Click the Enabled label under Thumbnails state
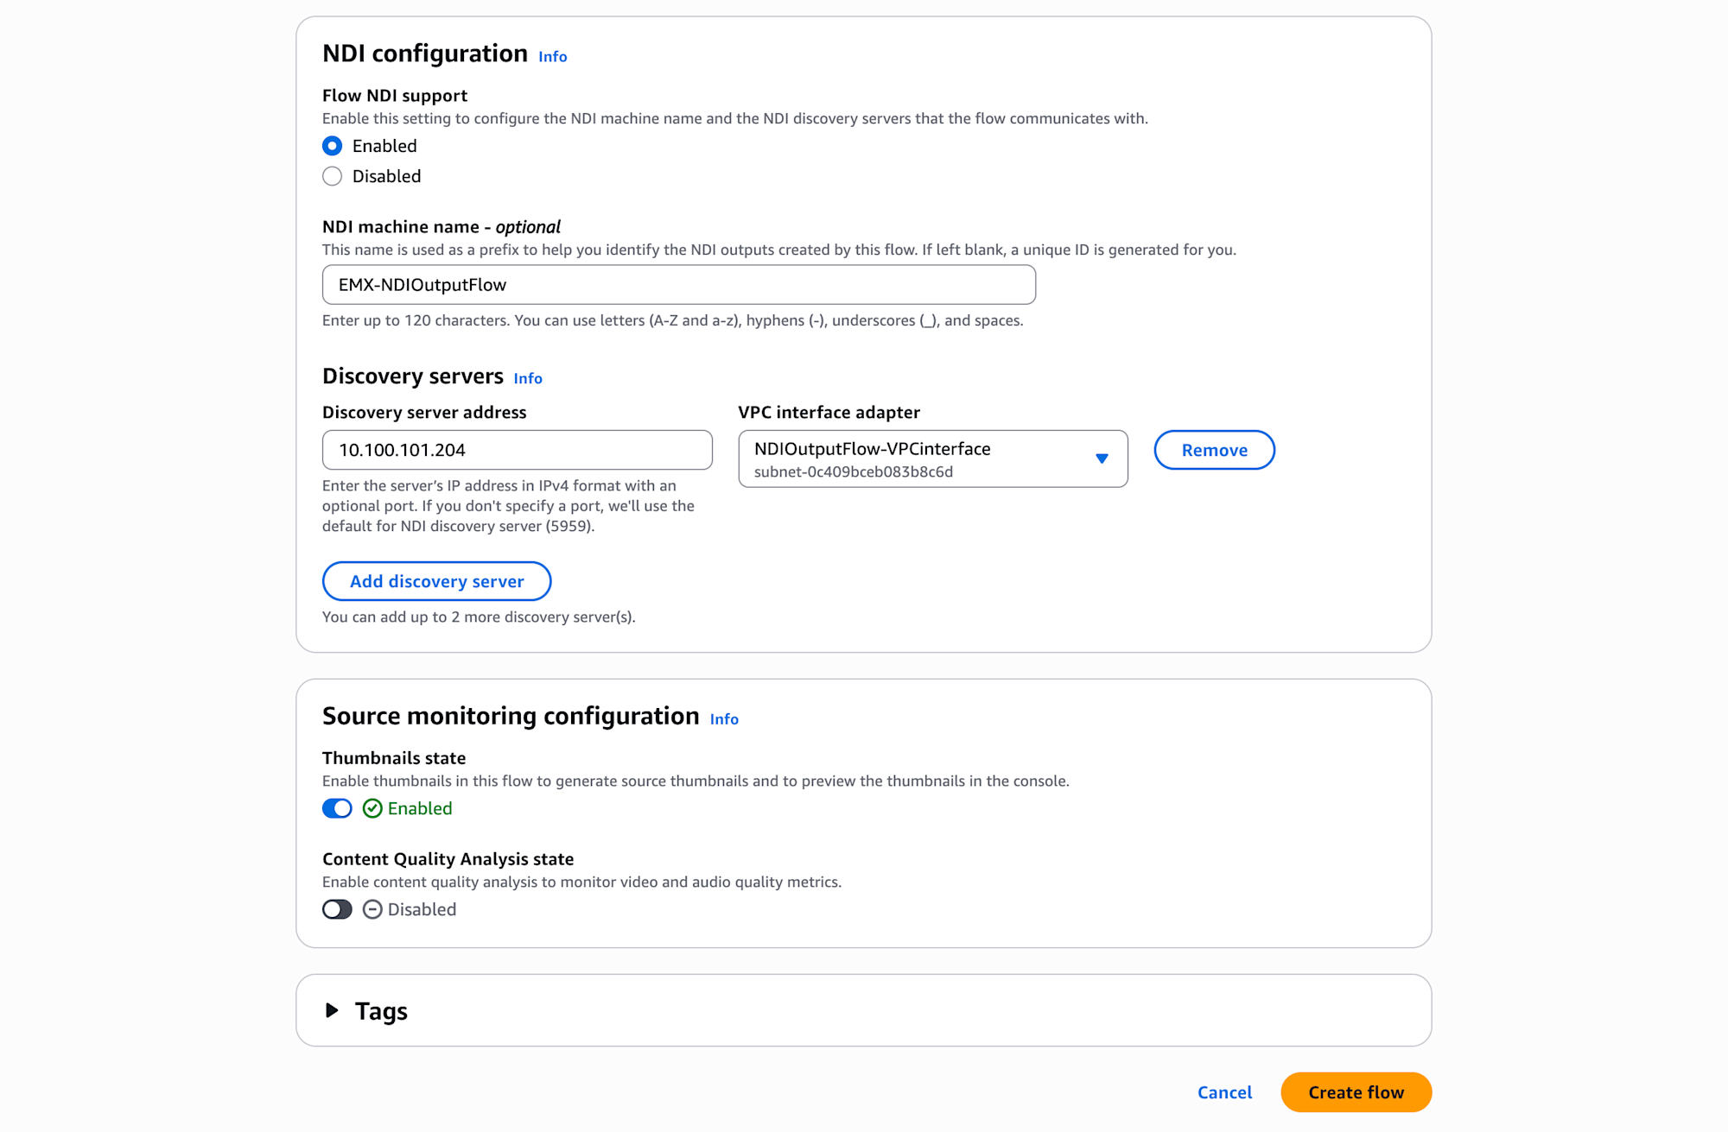This screenshot has height=1132, width=1728. point(420,808)
